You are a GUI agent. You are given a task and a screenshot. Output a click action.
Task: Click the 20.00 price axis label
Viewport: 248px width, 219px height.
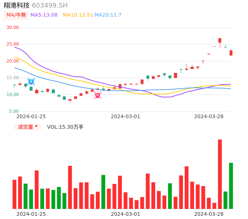click(13, 61)
